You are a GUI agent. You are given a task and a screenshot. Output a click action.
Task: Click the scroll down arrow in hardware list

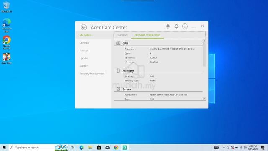tap(204, 99)
